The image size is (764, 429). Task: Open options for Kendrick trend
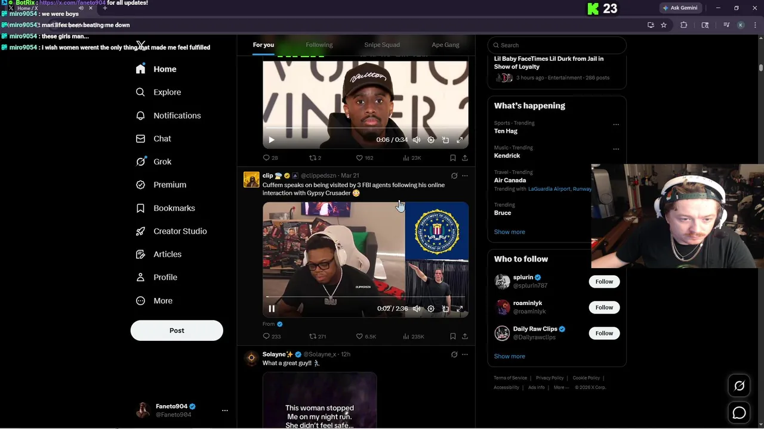pyautogui.click(x=616, y=149)
